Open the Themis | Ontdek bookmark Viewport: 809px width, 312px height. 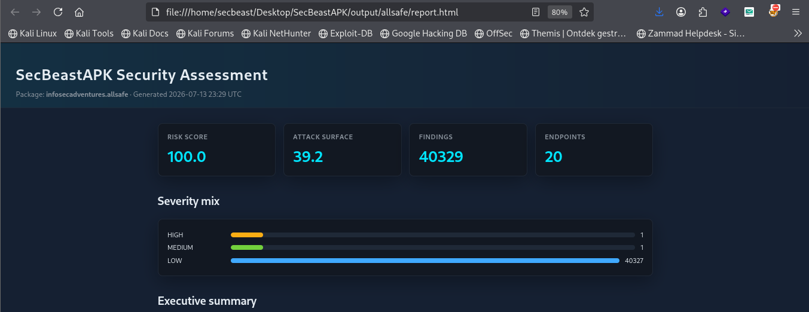pyautogui.click(x=573, y=33)
